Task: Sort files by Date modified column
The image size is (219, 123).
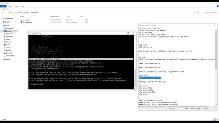Action: tap(54, 17)
